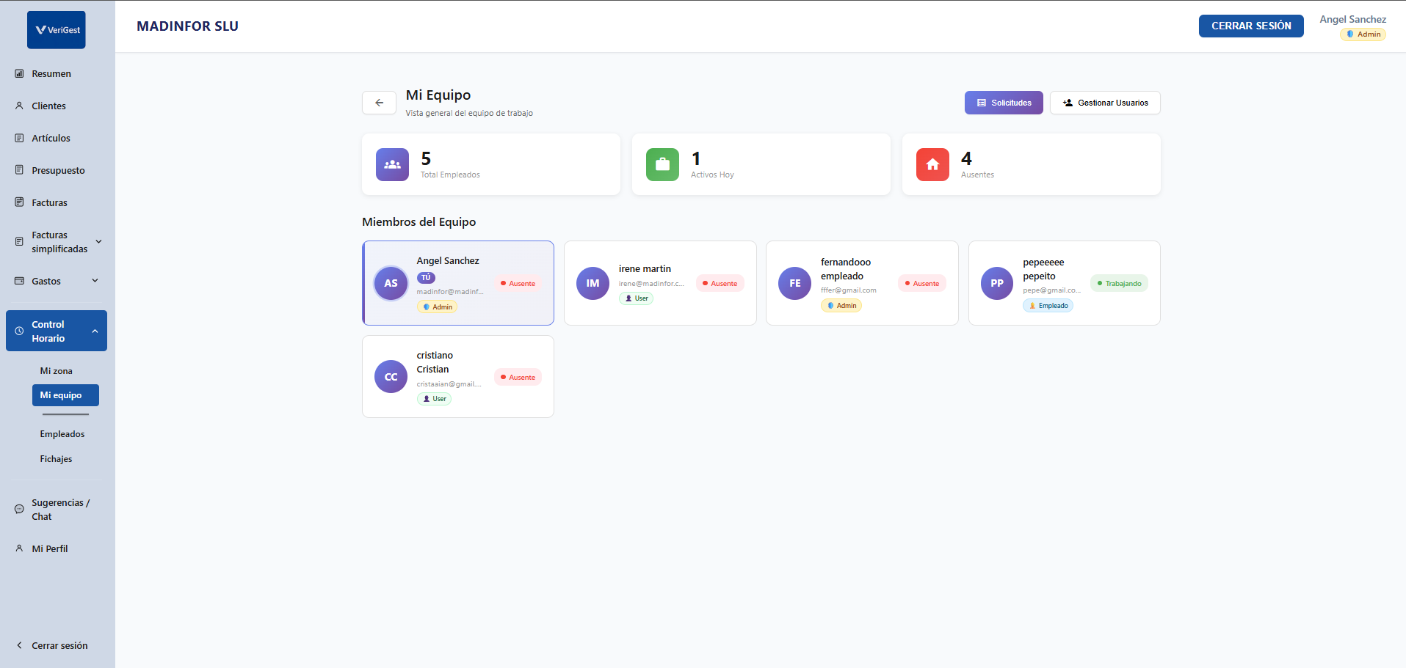Click the VeriGest logo
The image size is (1406, 668).
[56, 29]
